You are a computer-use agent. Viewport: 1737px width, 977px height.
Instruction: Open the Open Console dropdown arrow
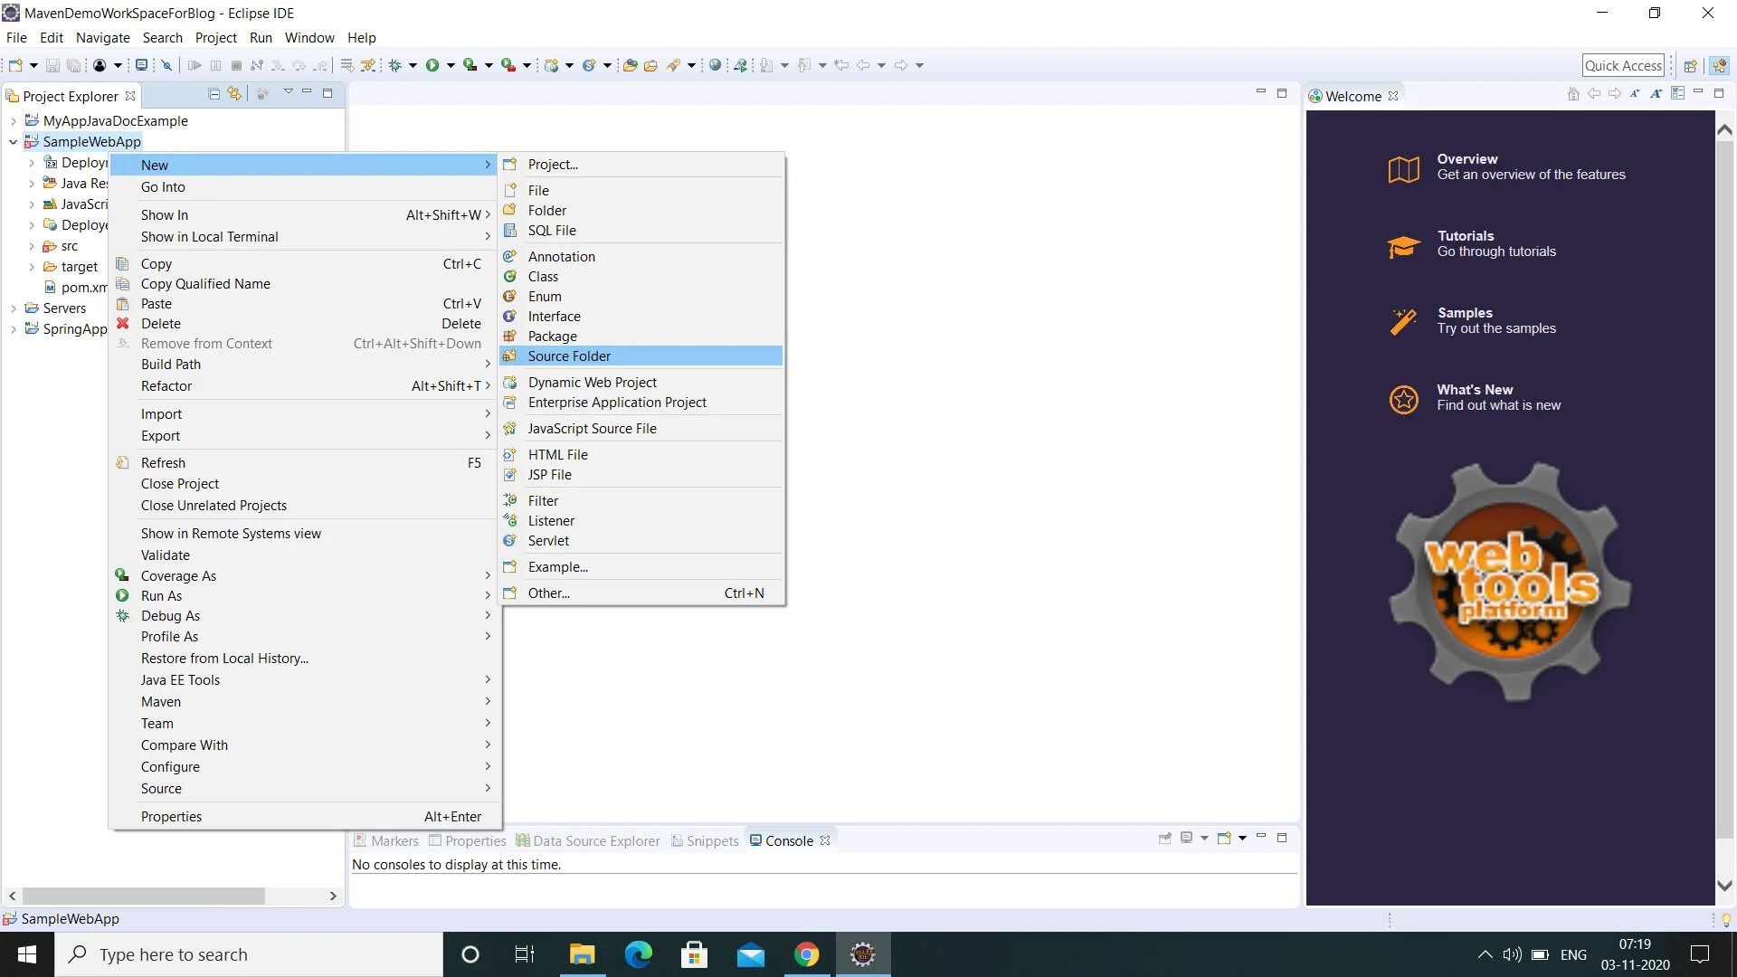[x=1242, y=839]
